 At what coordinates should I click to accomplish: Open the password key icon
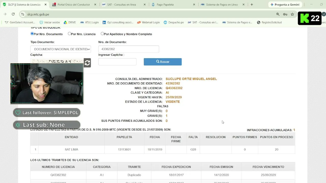pos(285,14)
